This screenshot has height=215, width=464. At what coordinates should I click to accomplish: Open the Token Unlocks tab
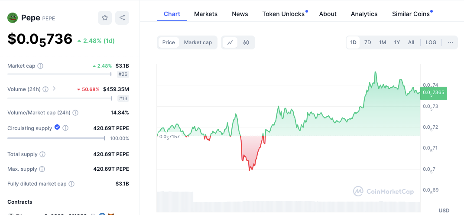283,14
